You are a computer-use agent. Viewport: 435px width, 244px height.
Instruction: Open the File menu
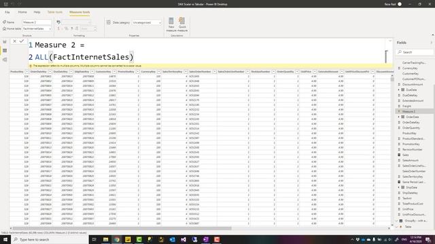(7, 12)
